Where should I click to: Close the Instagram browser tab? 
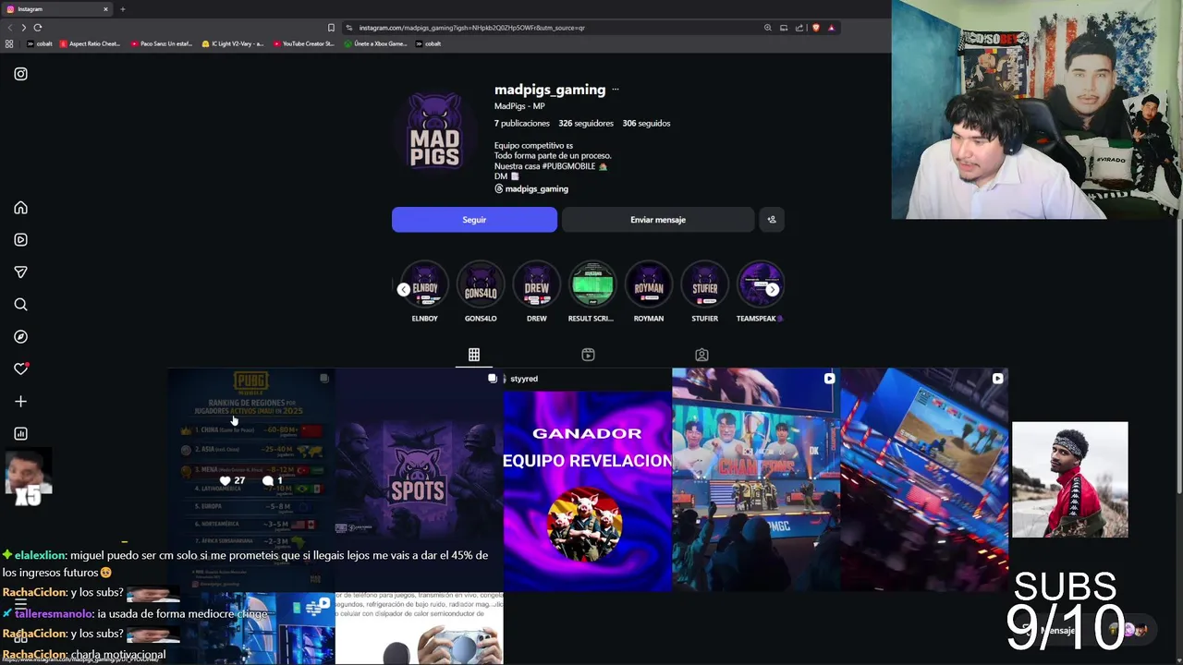click(x=105, y=9)
